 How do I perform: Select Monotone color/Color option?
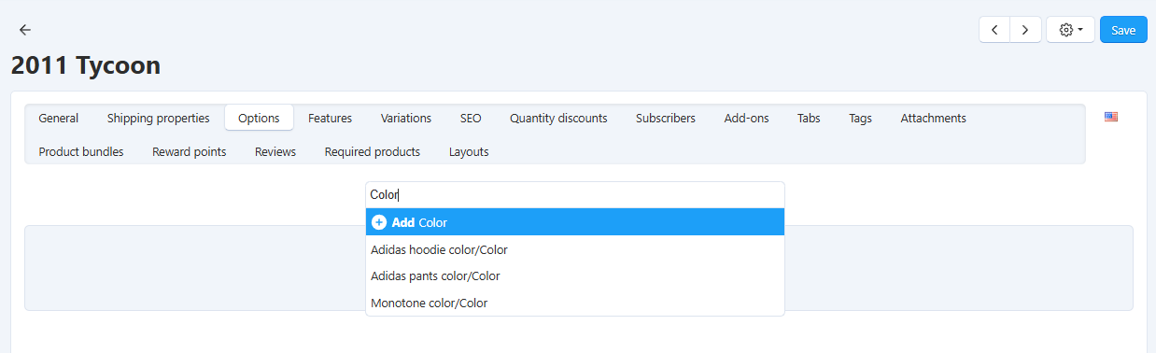[575, 303]
